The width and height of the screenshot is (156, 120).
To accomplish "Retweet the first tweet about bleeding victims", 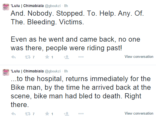I will click(28, 57).
